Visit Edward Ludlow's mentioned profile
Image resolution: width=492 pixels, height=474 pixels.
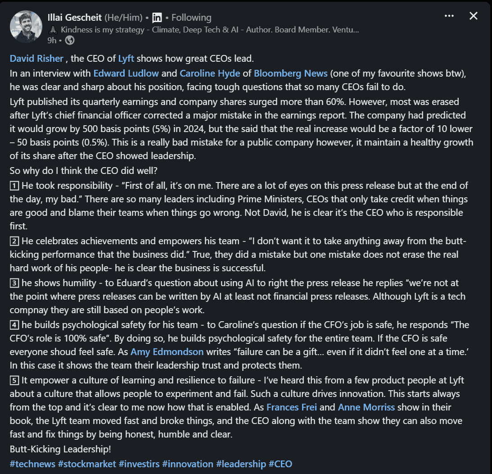pyautogui.click(x=126, y=73)
